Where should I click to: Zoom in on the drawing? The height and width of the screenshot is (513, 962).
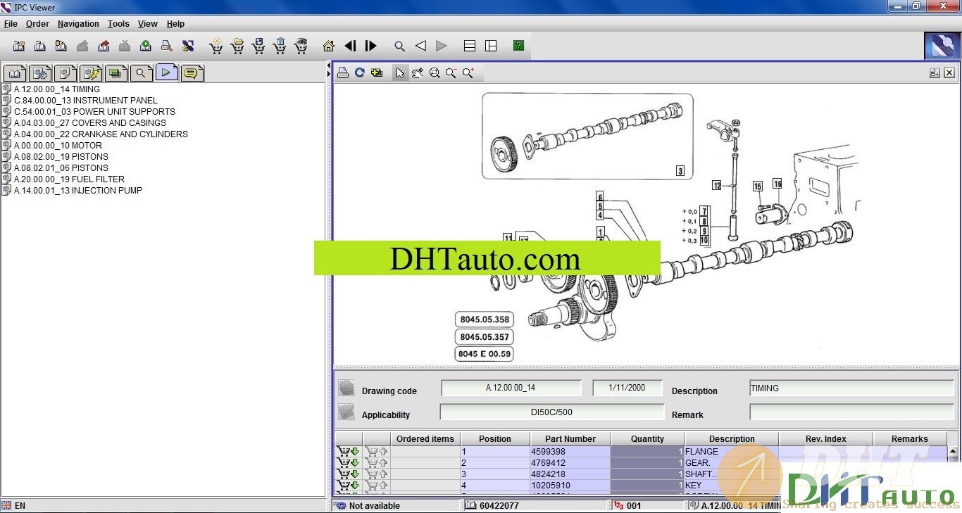468,72
